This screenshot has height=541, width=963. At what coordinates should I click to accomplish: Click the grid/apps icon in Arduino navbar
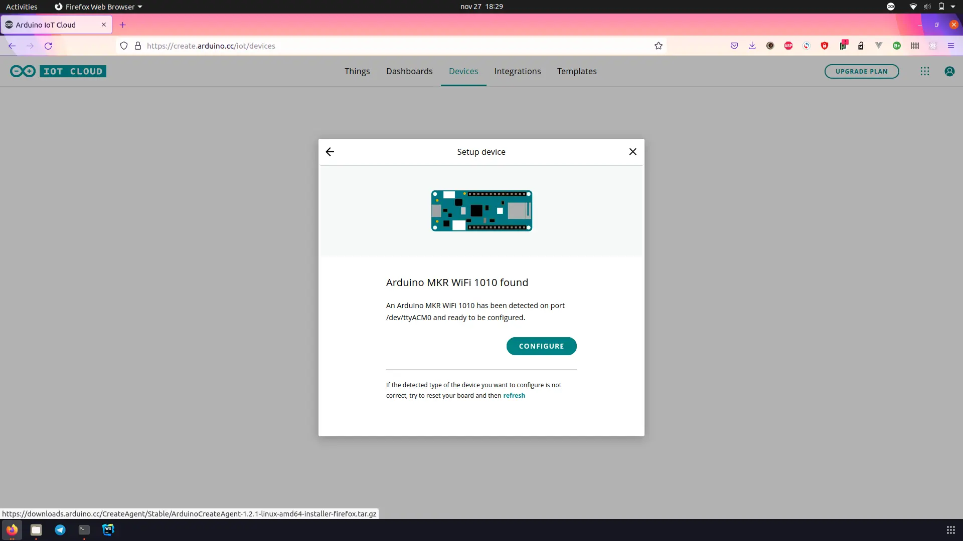tap(925, 71)
